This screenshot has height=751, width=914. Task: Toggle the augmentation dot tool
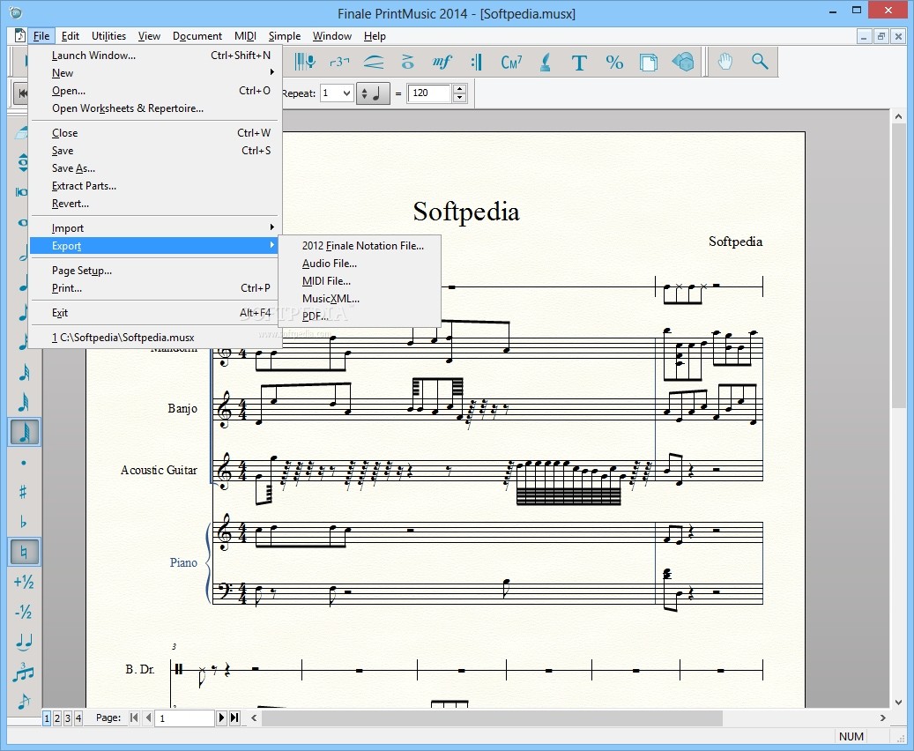(23, 463)
